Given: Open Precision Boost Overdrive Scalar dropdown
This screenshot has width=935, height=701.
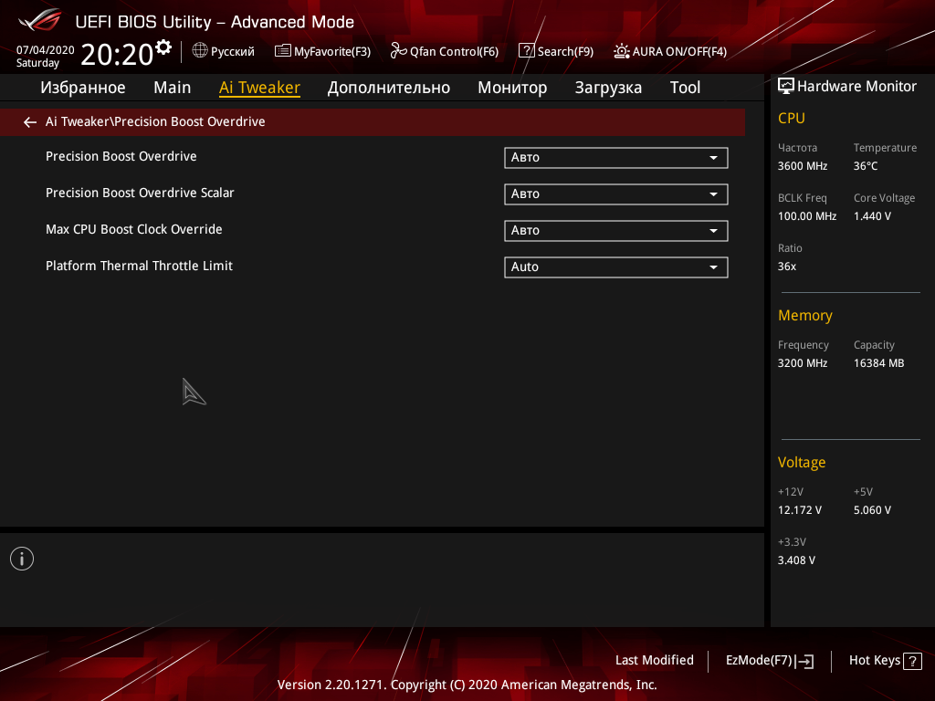Looking at the screenshot, I should (x=616, y=194).
